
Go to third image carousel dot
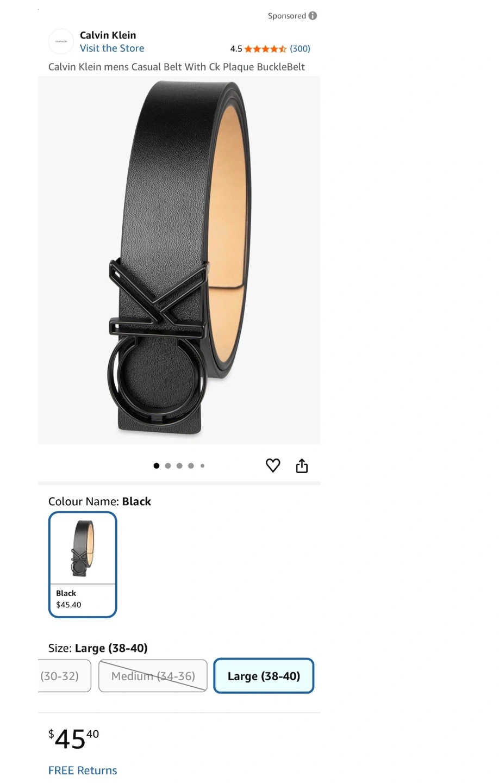pos(179,465)
